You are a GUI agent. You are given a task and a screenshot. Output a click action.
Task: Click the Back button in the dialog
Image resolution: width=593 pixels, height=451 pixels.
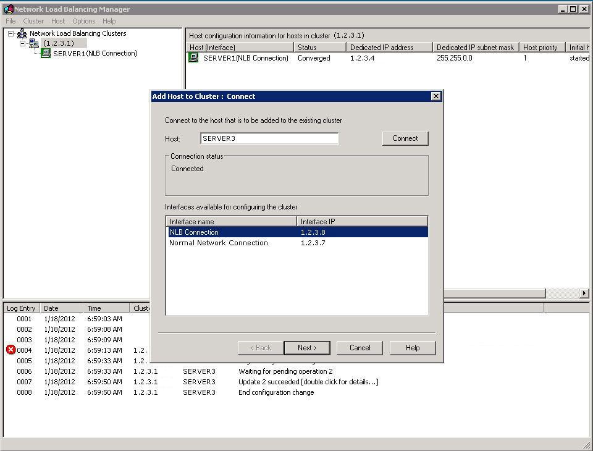click(x=261, y=348)
